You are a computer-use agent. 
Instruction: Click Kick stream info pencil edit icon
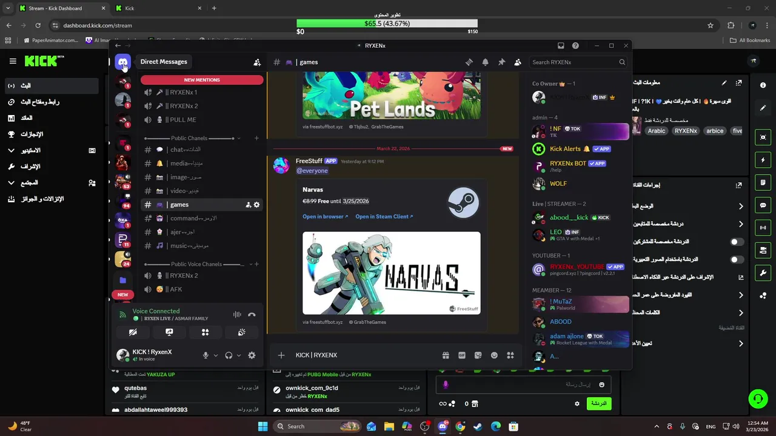point(724,82)
